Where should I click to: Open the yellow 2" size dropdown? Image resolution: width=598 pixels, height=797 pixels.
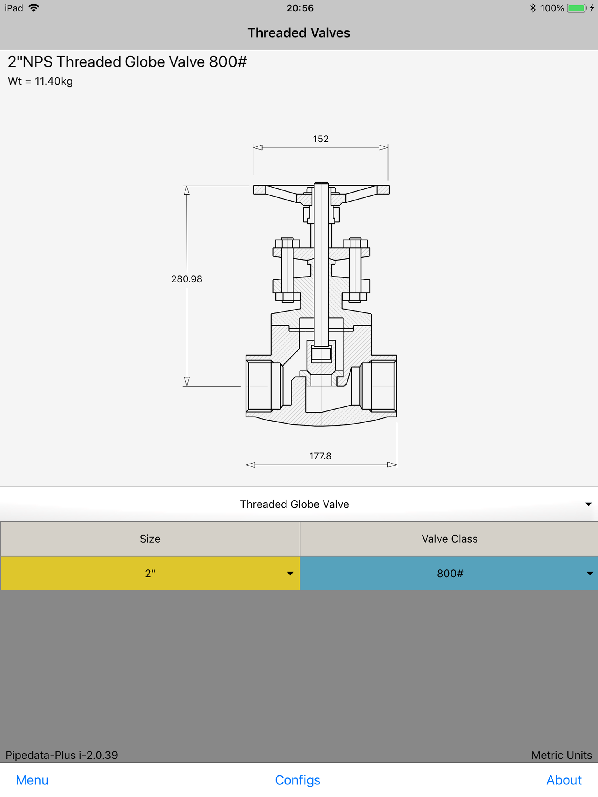coord(150,573)
